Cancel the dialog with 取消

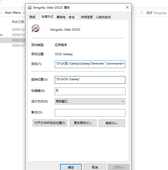point(95,167)
